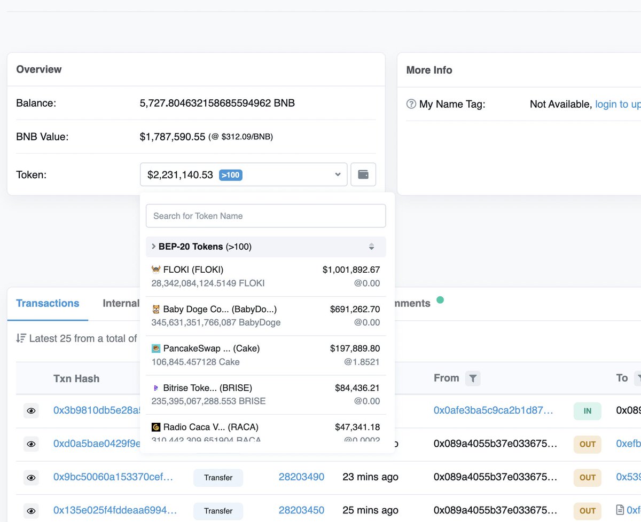Click the 23 mins ago age cell
This screenshot has height=522, width=641.
click(x=370, y=477)
